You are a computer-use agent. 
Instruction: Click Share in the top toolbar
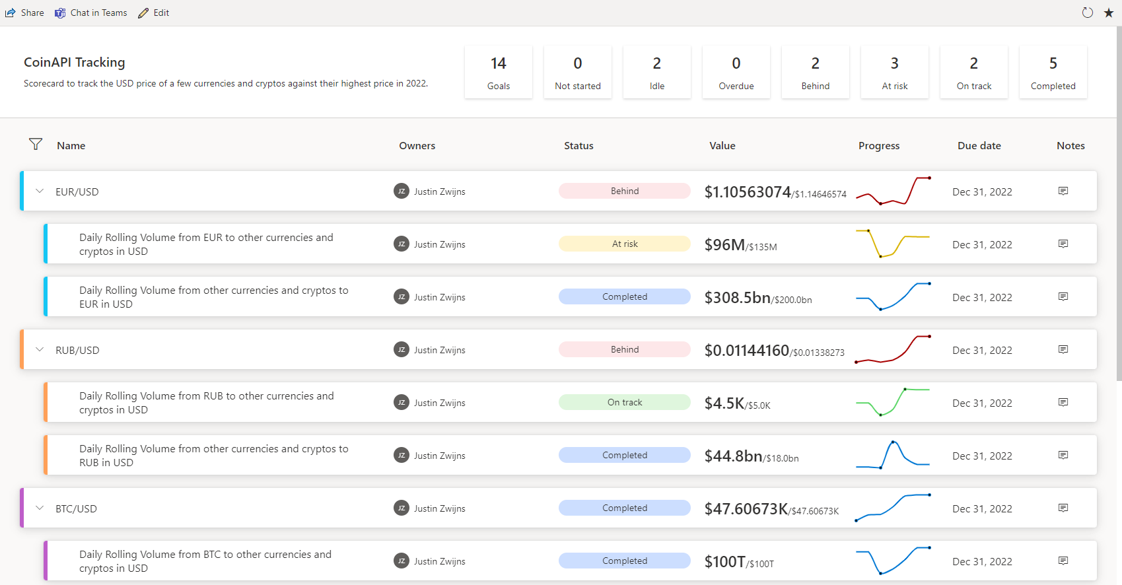[25, 13]
